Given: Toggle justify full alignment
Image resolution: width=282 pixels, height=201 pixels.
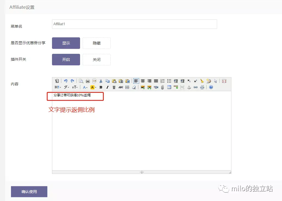Looking at the screenshot, I should [x=156, y=81].
